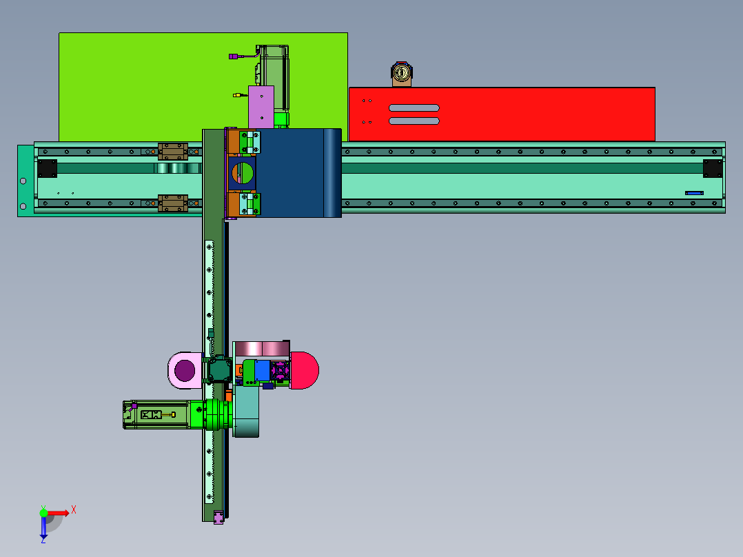This screenshot has height=557, width=743.
Task: Click the blue Z axis arrow of the triad
Action: coord(43,528)
